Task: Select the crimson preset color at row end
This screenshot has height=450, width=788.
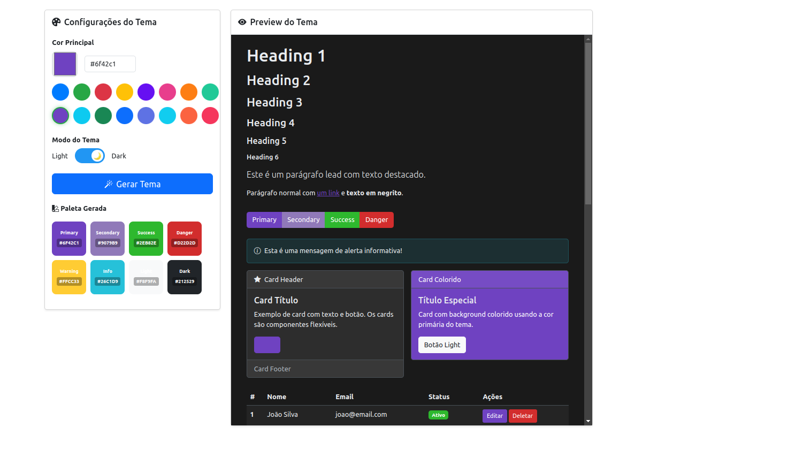Action: point(210,116)
